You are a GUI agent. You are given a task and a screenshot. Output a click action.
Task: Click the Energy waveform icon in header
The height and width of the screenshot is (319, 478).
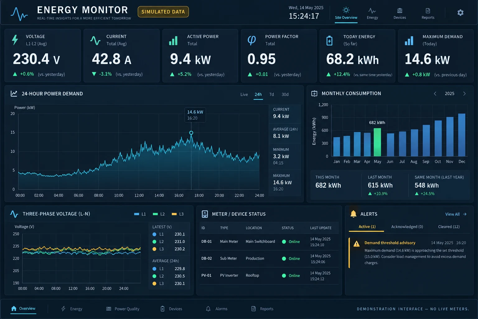pos(372,11)
